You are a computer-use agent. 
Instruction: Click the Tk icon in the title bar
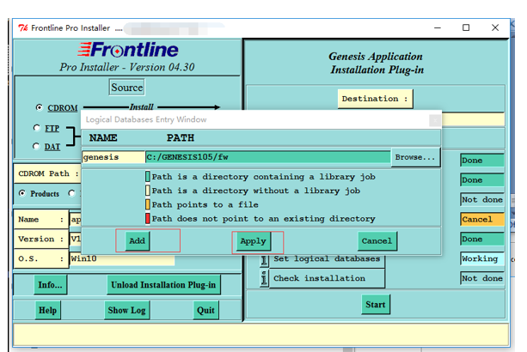click(23, 27)
